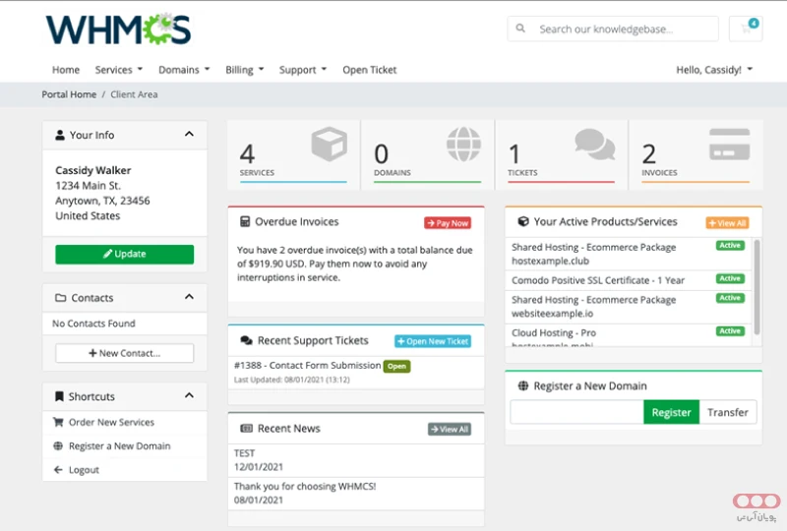This screenshot has height=531, width=787.
Task: Open Shared Hosting websiteexample.io service
Action: (x=629, y=307)
